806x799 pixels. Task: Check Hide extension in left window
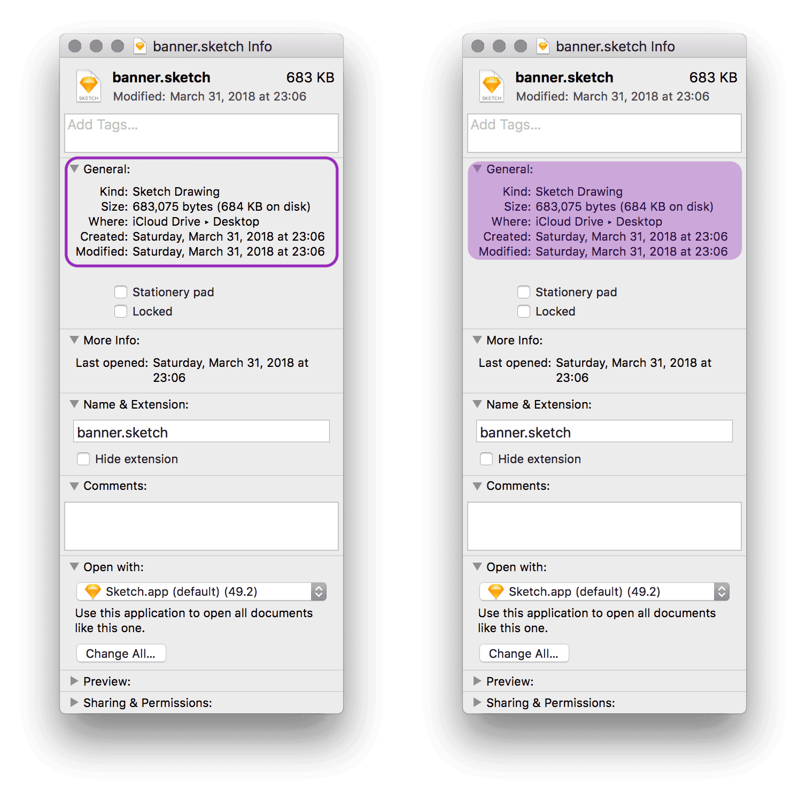pos(83,459)
